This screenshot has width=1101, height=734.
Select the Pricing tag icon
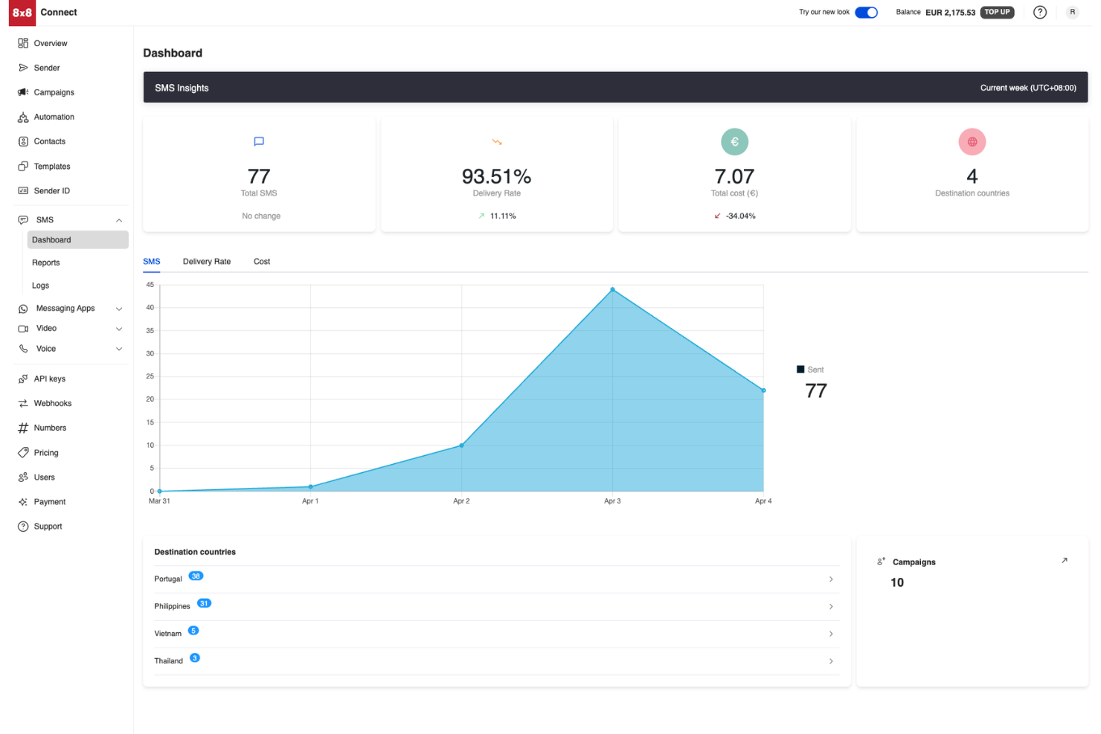coord(23,452)
